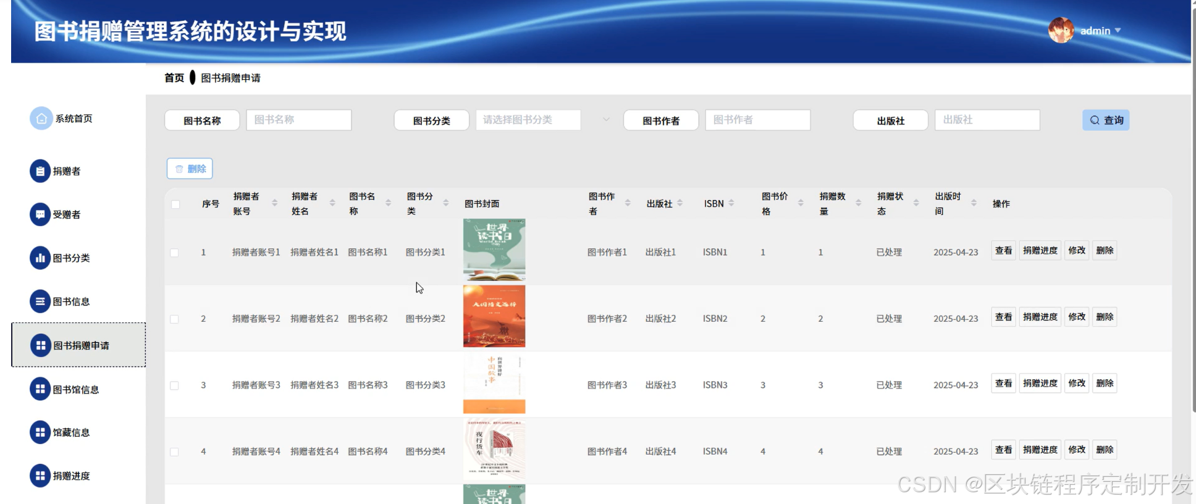Check the row 3 checkbox
1196x504 pixels.
[x=174, y=385]
